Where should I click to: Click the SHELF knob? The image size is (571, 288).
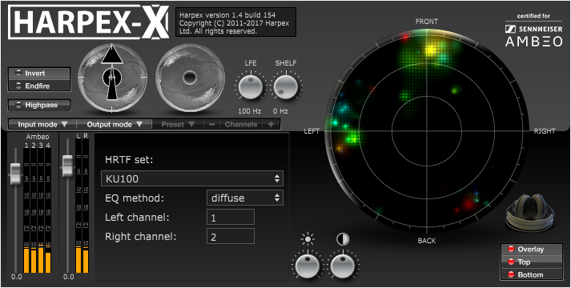(x=286, y=87)
